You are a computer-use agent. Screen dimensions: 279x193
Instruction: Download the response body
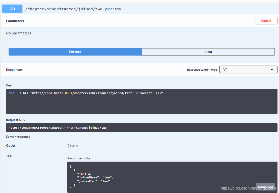[265, 187]
